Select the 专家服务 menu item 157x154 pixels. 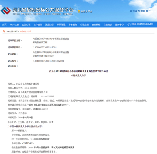pos(73,24)
